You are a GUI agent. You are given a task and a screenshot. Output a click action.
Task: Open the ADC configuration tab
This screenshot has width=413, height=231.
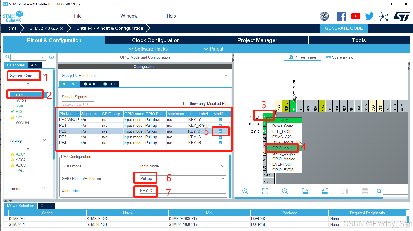[90, 84]
